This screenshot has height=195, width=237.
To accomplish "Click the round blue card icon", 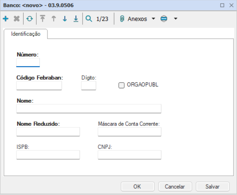I will pos(164,19).
